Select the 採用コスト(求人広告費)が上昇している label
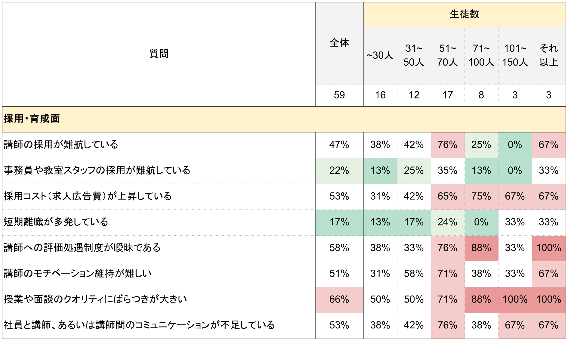 [x=88, y=196]
